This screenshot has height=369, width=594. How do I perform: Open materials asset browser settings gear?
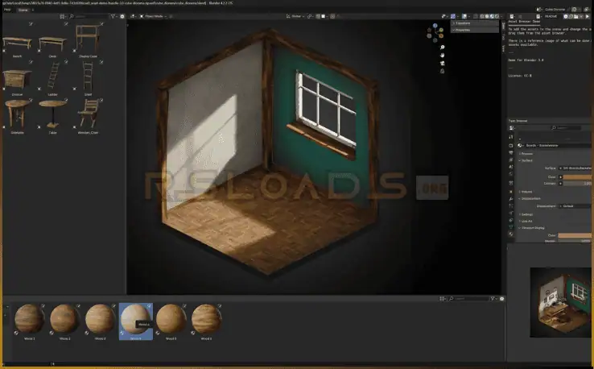pos(502,299)
